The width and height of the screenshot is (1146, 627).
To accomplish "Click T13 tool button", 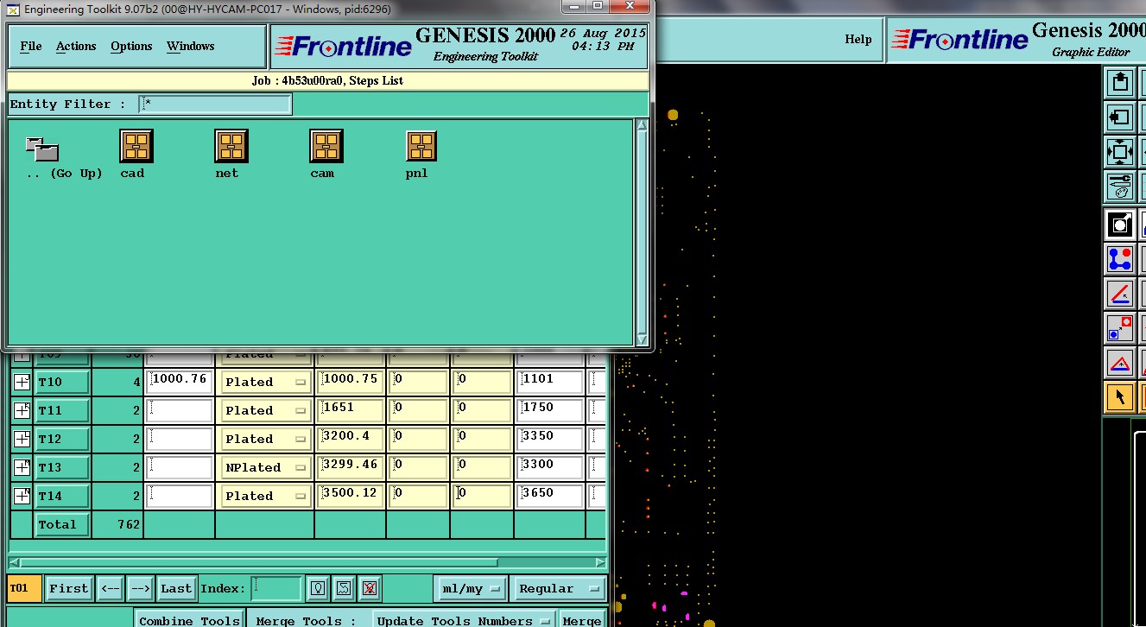I will coord(61,467).
